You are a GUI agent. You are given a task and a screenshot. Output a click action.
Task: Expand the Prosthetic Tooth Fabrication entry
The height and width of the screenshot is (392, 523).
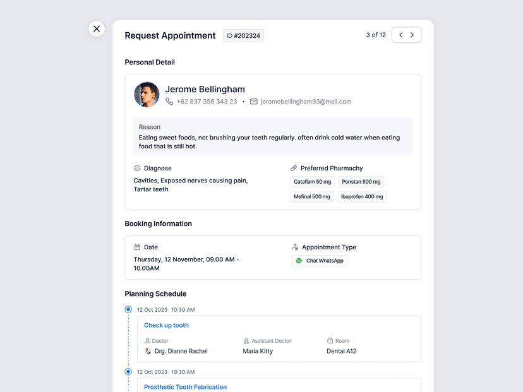pos(185,387)
